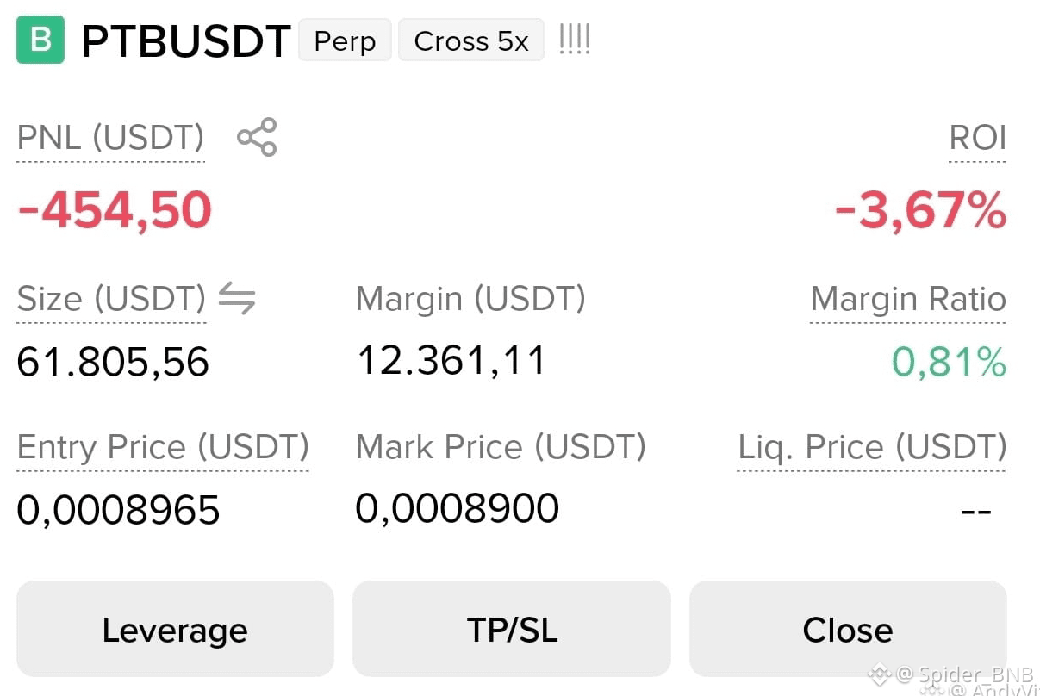1040x696 pixels.
Task: Open the Leverage settings button
Action: click(175, 629)
